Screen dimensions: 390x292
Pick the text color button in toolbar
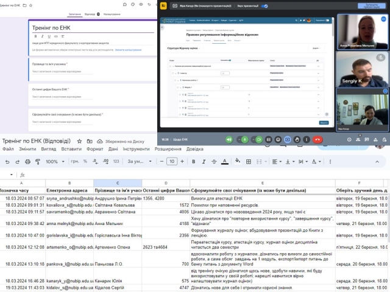pos(225,161)
